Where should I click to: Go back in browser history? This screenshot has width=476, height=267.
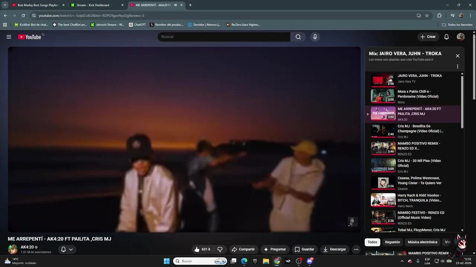point(5,16)
